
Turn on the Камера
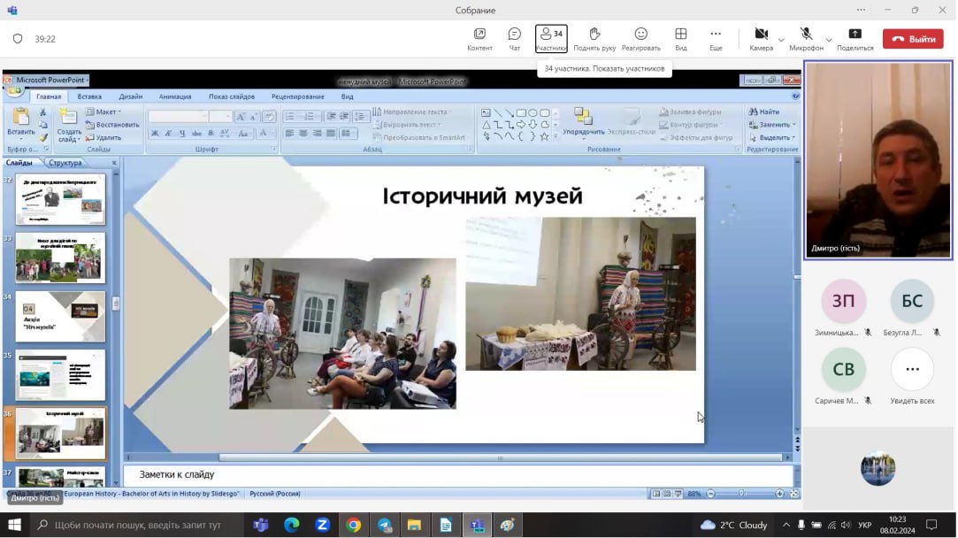click(x=761, y=38)
